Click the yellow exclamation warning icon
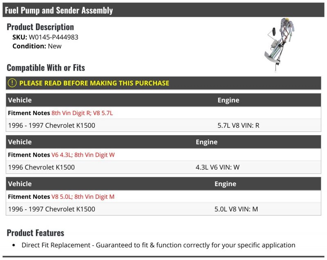Viewport: 327px width, 260px height. point(12,83)
